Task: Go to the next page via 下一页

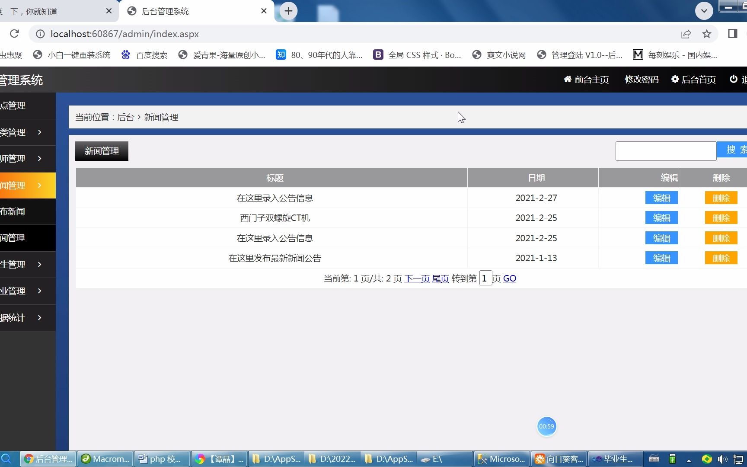Action: [416, 278]
